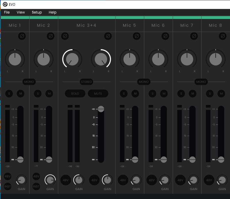Click the right pan knob of Mic 3+4
230x199 pixels.
click(101, 59)
